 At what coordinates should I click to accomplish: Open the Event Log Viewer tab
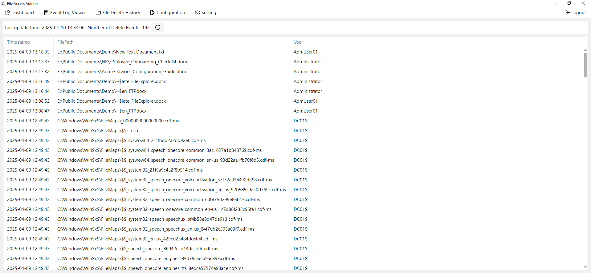68,13
